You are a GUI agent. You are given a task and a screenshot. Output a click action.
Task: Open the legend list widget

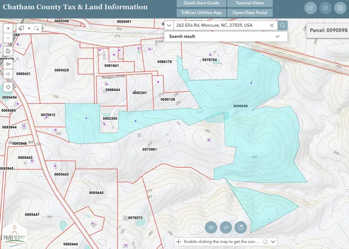(x=311, y=8)
